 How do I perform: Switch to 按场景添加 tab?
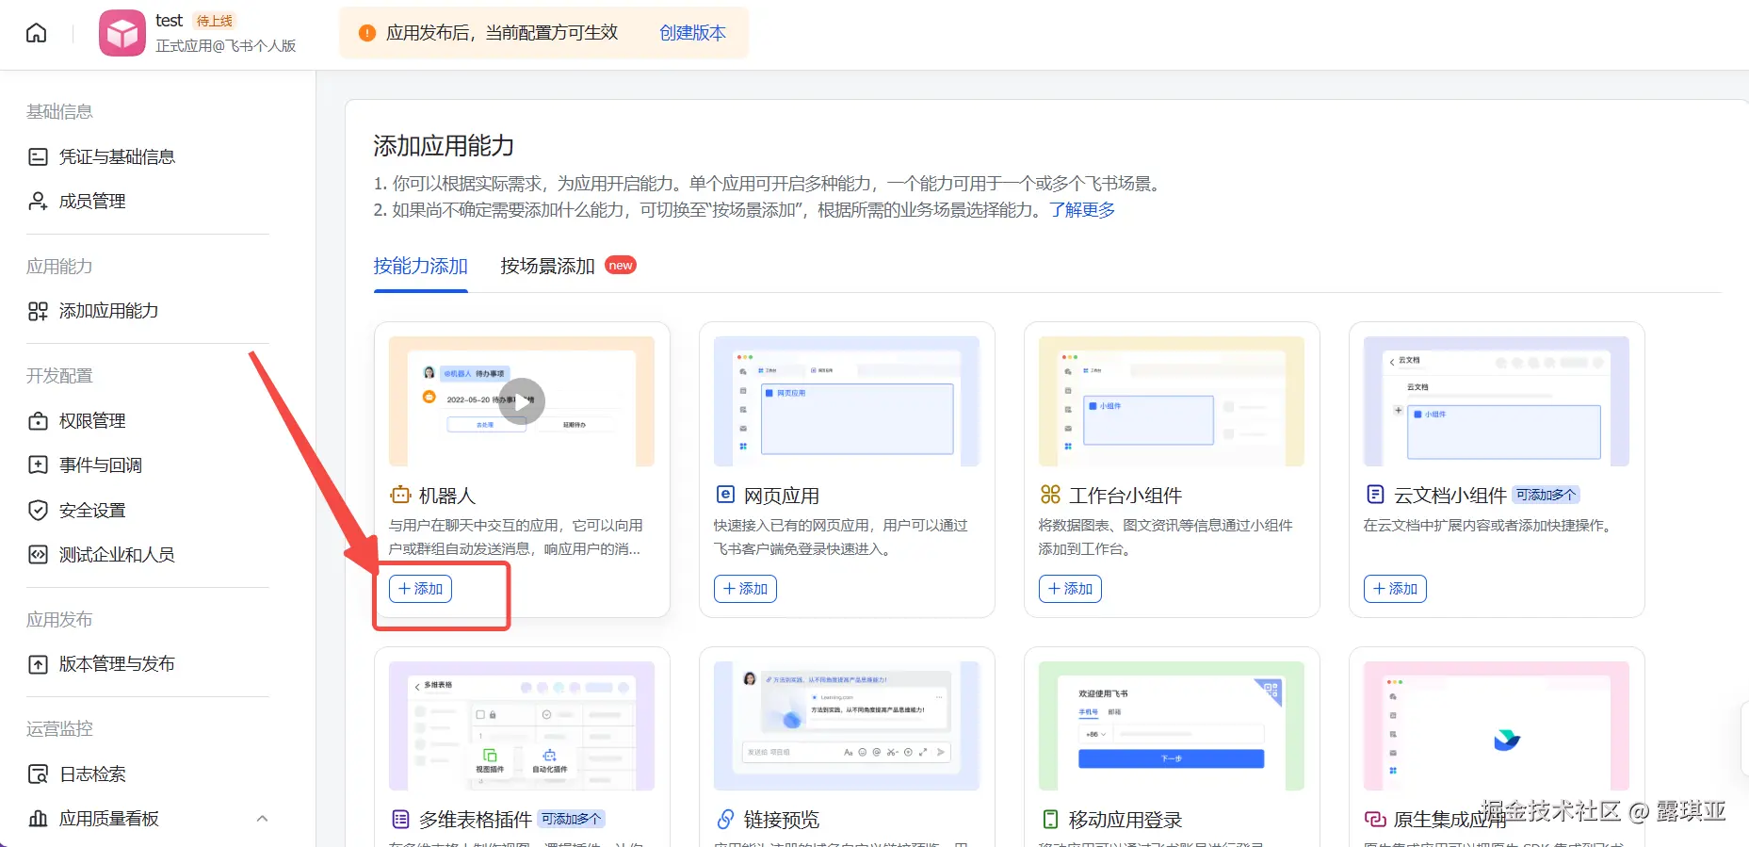pos(547,267)
